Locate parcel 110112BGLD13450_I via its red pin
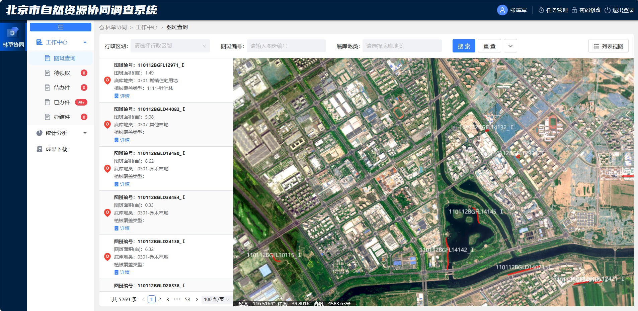This screenshot has width=638, height=311. tap(107, 169)
